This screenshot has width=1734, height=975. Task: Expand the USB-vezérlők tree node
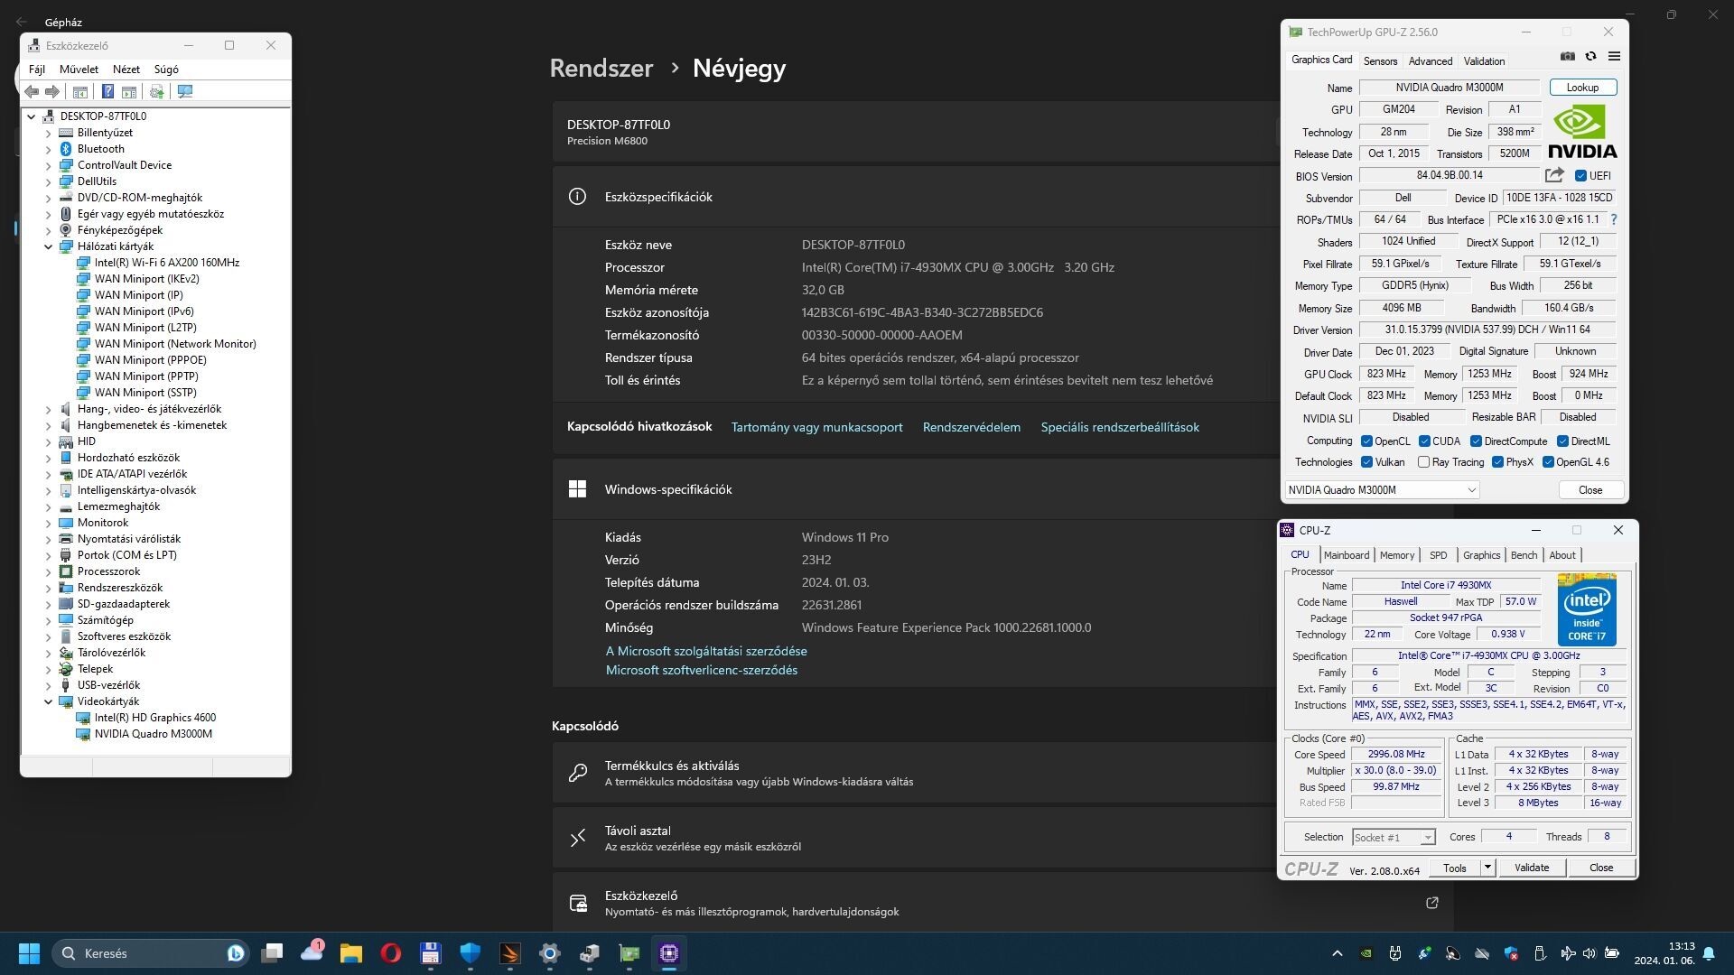point(49,685)
